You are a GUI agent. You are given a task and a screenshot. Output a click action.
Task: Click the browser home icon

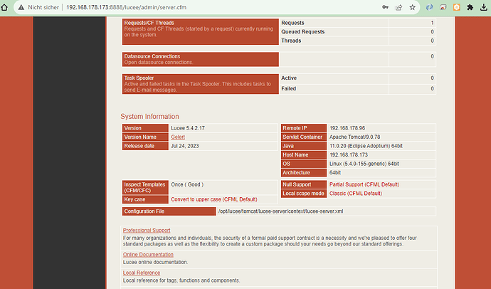coord(4,7)
